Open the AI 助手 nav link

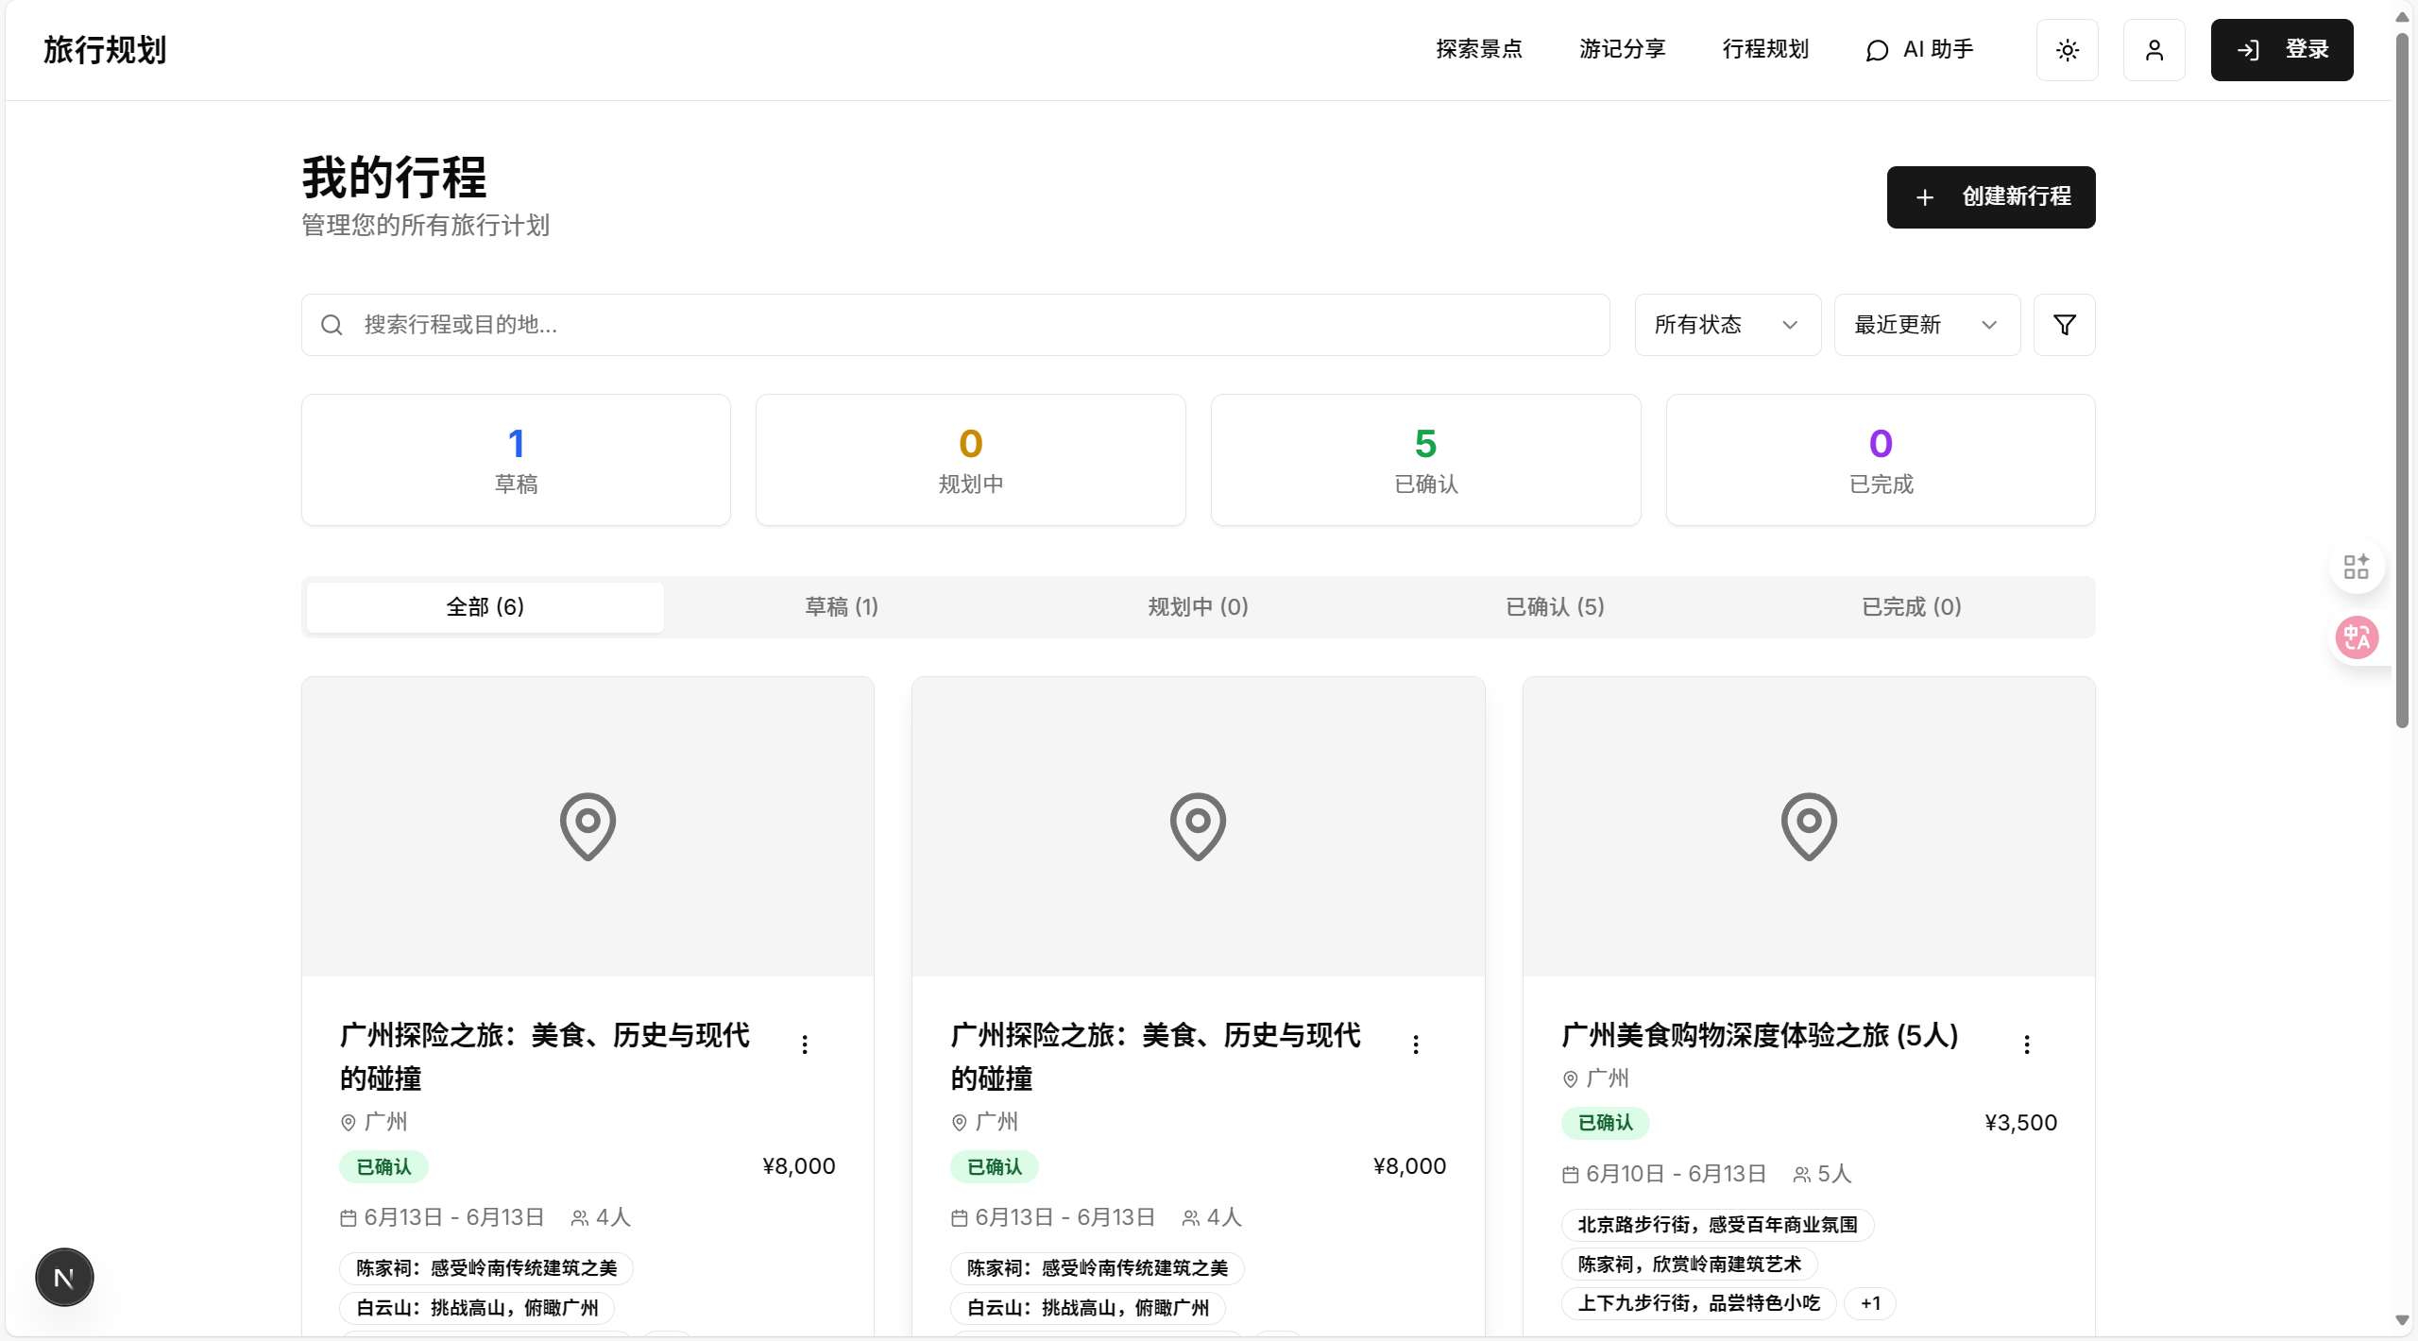(x=1919, y=49)
